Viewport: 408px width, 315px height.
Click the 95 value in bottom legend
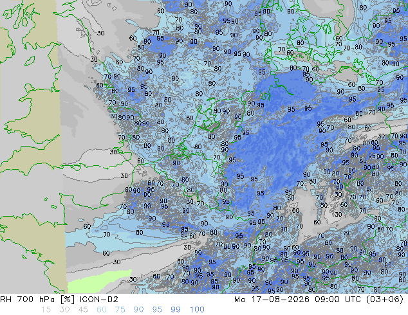click(x=157, y=310)
